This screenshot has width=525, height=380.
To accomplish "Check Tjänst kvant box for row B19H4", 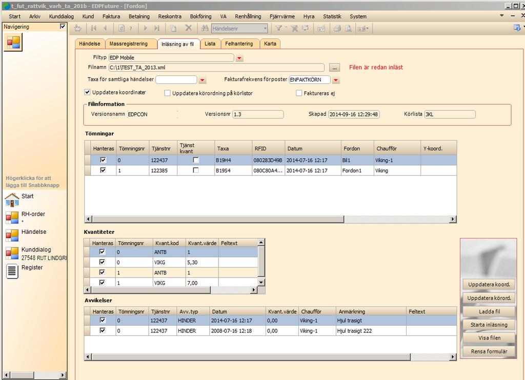I will [196, 160].
